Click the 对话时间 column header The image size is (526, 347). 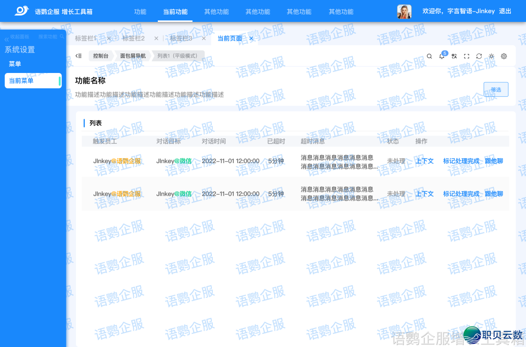214,141
